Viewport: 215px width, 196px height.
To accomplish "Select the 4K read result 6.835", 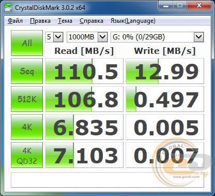I will [84, 127].
